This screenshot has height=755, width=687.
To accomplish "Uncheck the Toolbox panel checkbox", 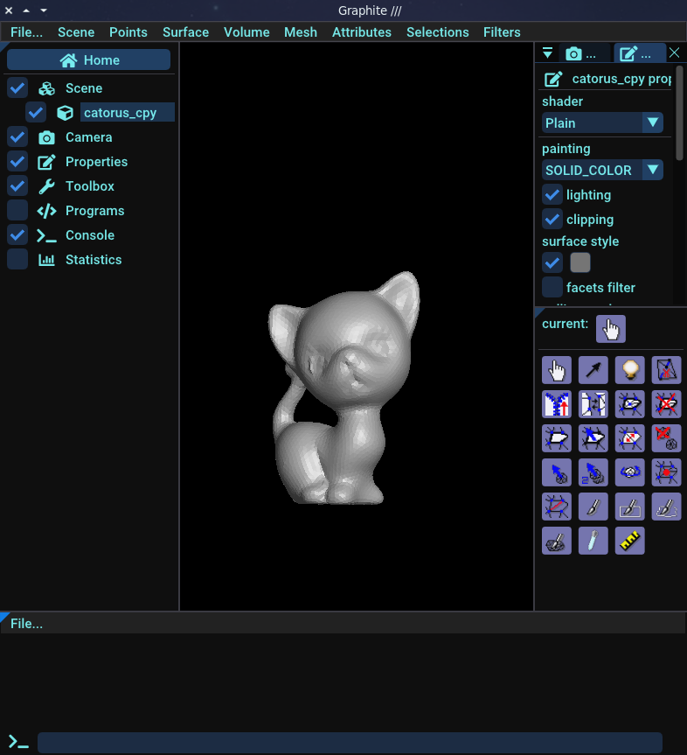I will pos(17,185).
